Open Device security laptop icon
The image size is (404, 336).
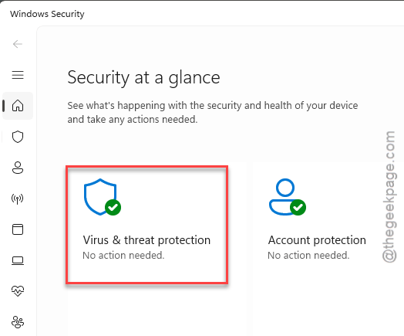(x=18, y=260)
